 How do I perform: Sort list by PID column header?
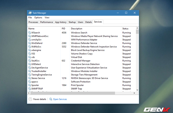pyautogui.click(x=65, y=29)
